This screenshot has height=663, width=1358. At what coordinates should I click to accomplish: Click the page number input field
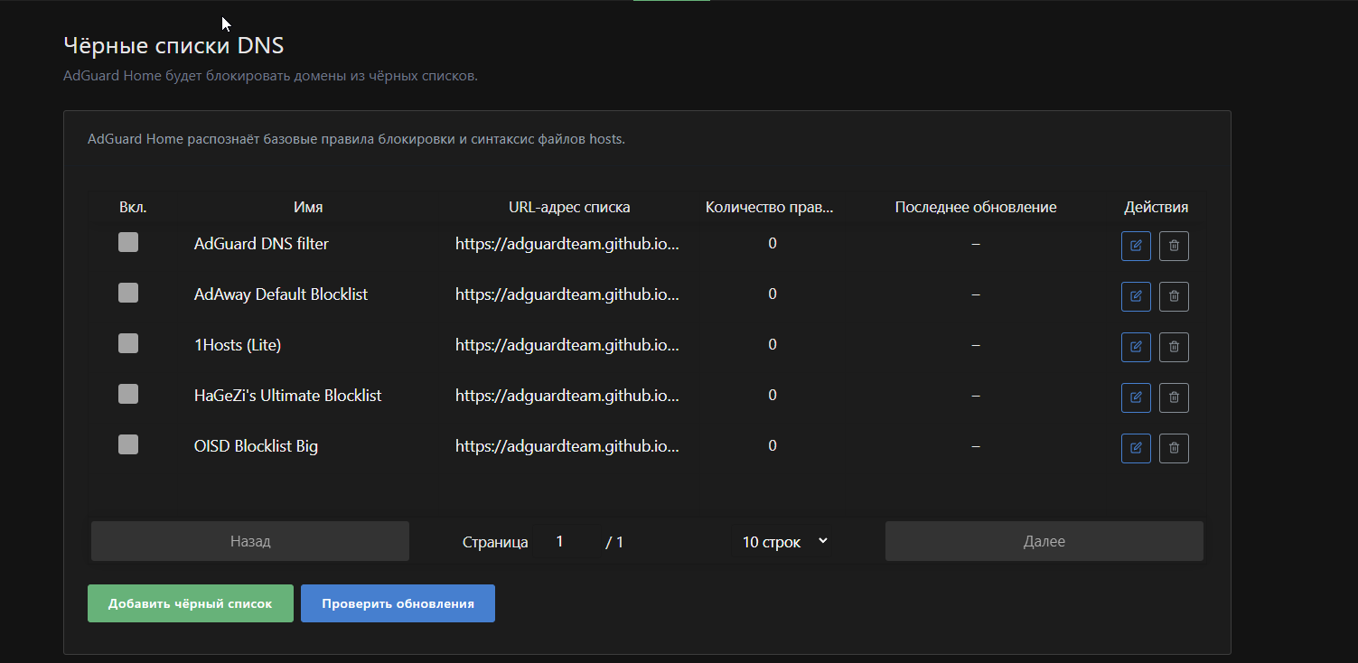coord(565,542)
